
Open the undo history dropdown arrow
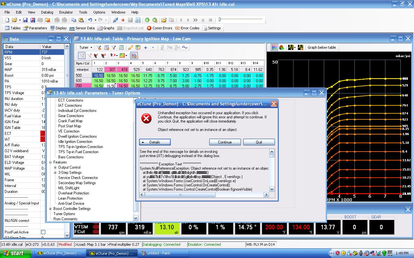[x=95, y=20]
